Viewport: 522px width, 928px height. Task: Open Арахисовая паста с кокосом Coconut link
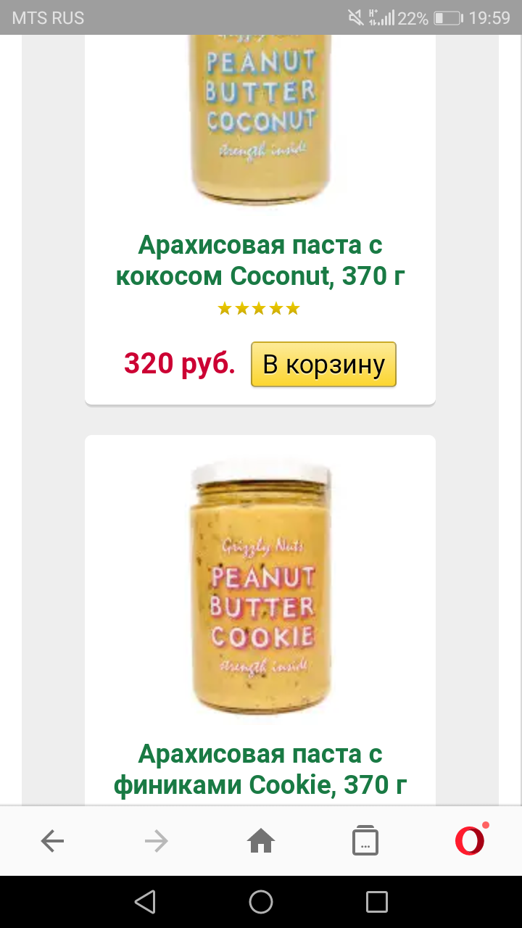260,261
